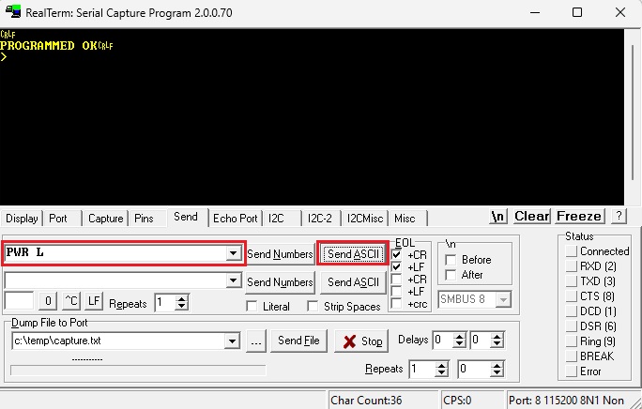Enable the second +CR EOL checkbox
Viewport: 642px width, 409px height.
pyautogui.click(x=396, y=280)
